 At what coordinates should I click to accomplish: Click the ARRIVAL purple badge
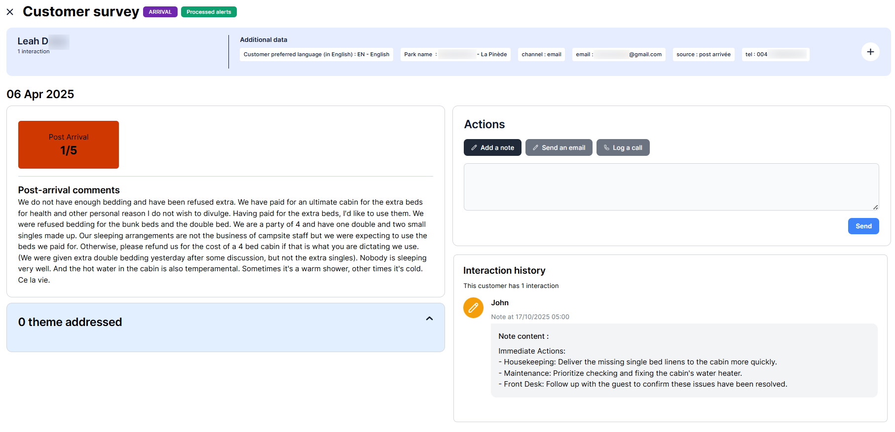point(160,12)
